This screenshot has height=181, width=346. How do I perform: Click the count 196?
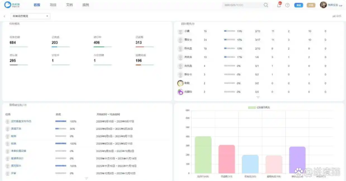tap(138, 60)
